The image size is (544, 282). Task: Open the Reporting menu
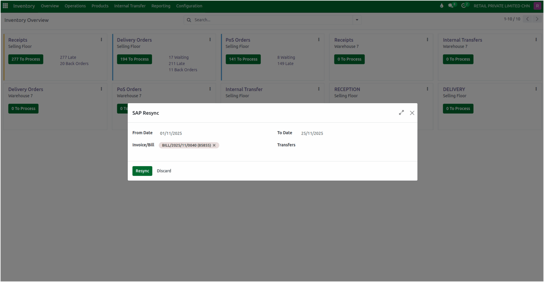tap(161, 6)
